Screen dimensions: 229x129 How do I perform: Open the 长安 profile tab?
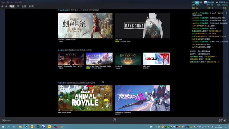31,6
